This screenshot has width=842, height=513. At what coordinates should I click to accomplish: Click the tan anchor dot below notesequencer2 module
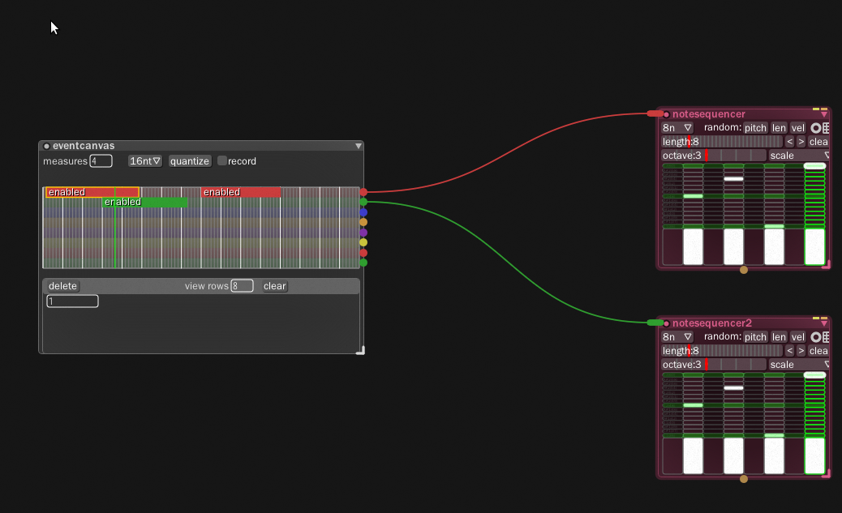click(744, 478)
